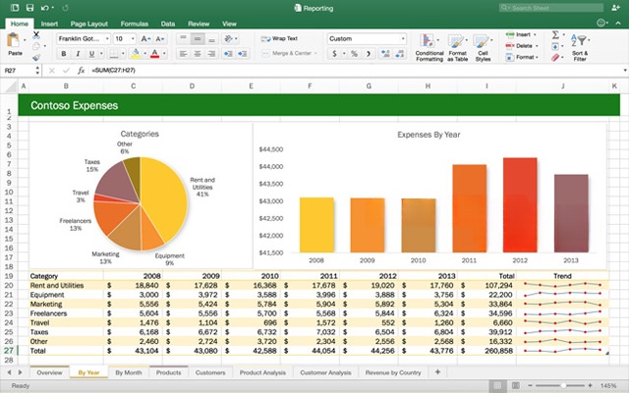
Task: Click the Undo arrow in title bar
Action: point(45,8)
